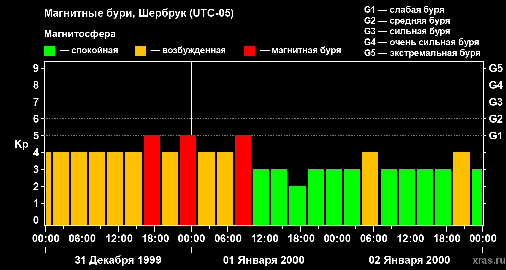Click the last orange bar on 02 Января evening
This screenshot has height=270, width=506.
[x=461, y=189]
